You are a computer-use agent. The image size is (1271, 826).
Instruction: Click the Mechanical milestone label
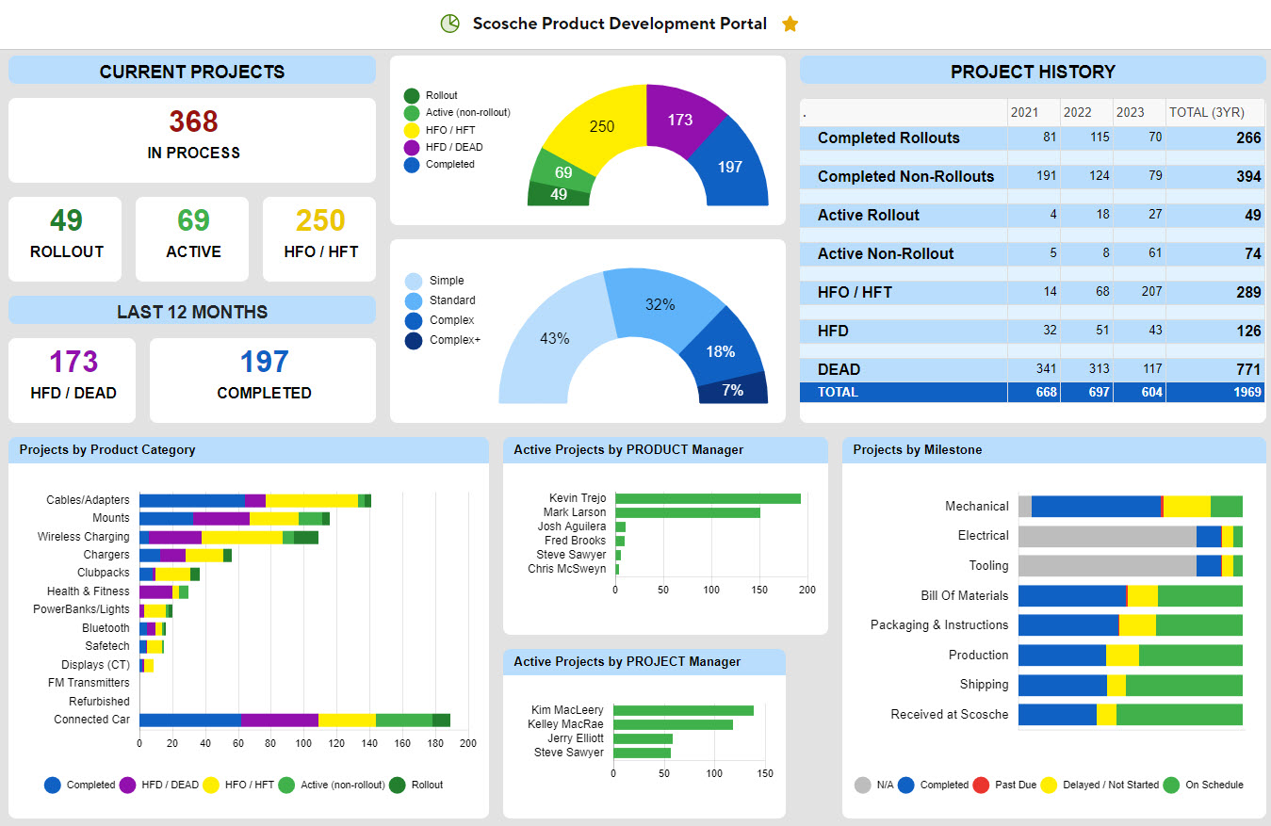pos(977,506)
